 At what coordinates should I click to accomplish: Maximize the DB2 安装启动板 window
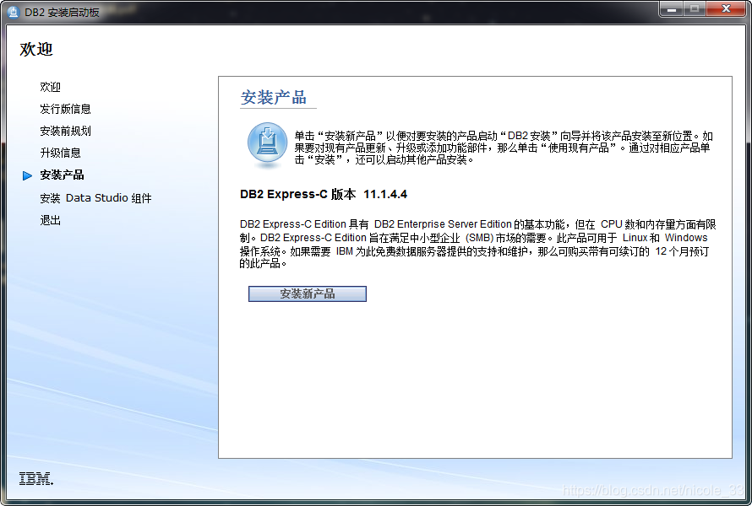[x=694, y=9]
